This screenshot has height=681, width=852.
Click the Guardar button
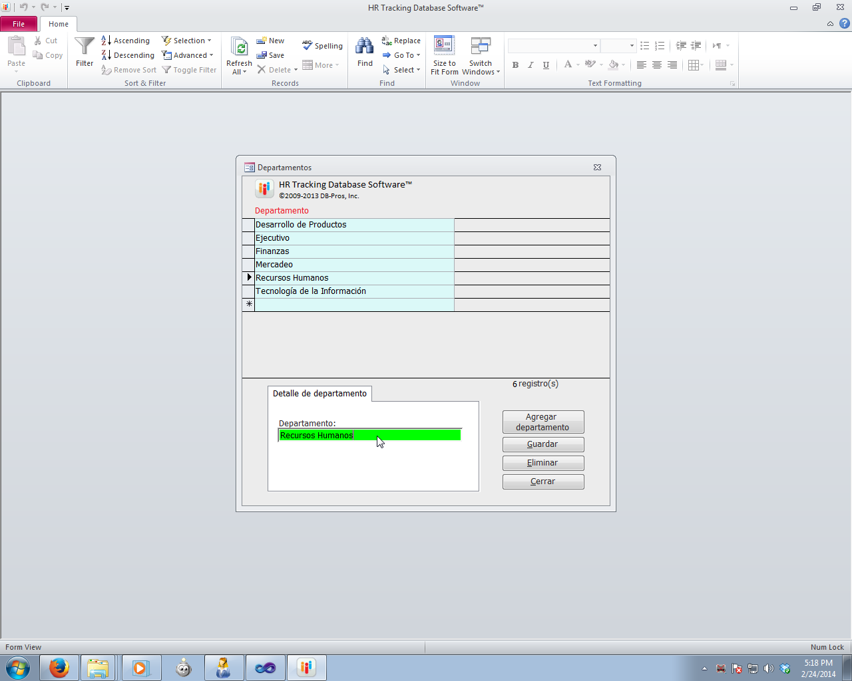coord(543,444)
